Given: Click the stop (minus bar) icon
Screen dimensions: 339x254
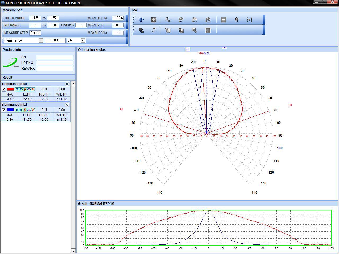Looking at the screenshot, I should pos(224,20).
